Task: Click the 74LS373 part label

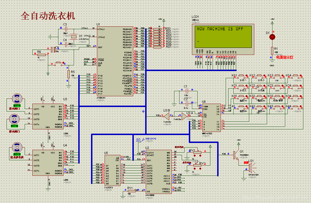Action: coord(108,187)
